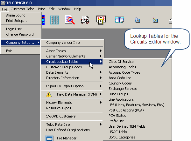This screenshot has width=191, height=141.
Task: Select User Defined Cust/Locations
Action: pyautogui.click(x=72, y=130)
